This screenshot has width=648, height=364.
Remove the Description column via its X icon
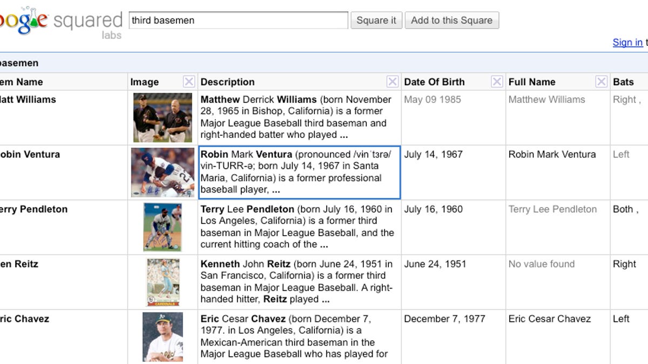click(393, 82)
